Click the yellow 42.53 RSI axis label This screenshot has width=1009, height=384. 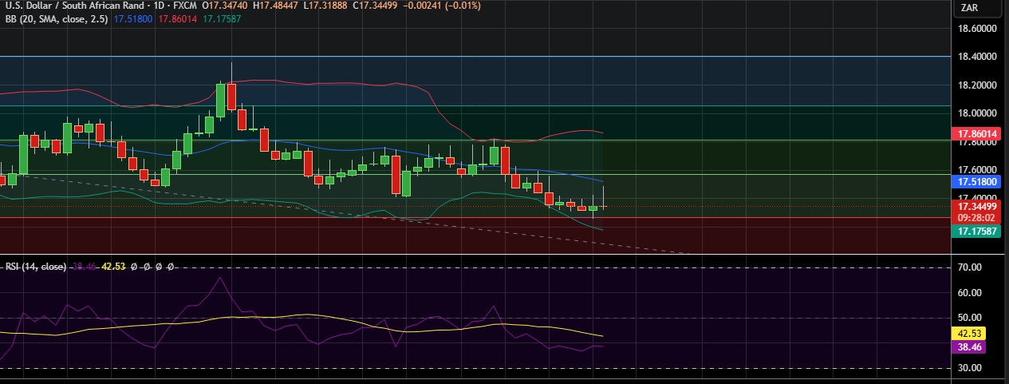(x=968, y=333)
